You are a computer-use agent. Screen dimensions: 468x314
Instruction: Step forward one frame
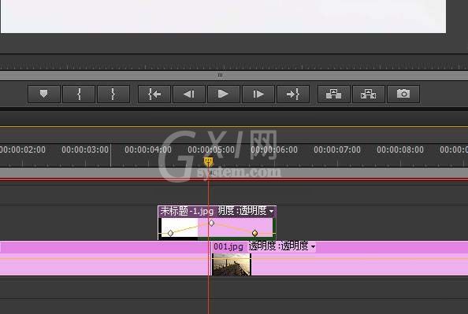tap(258, 94)
